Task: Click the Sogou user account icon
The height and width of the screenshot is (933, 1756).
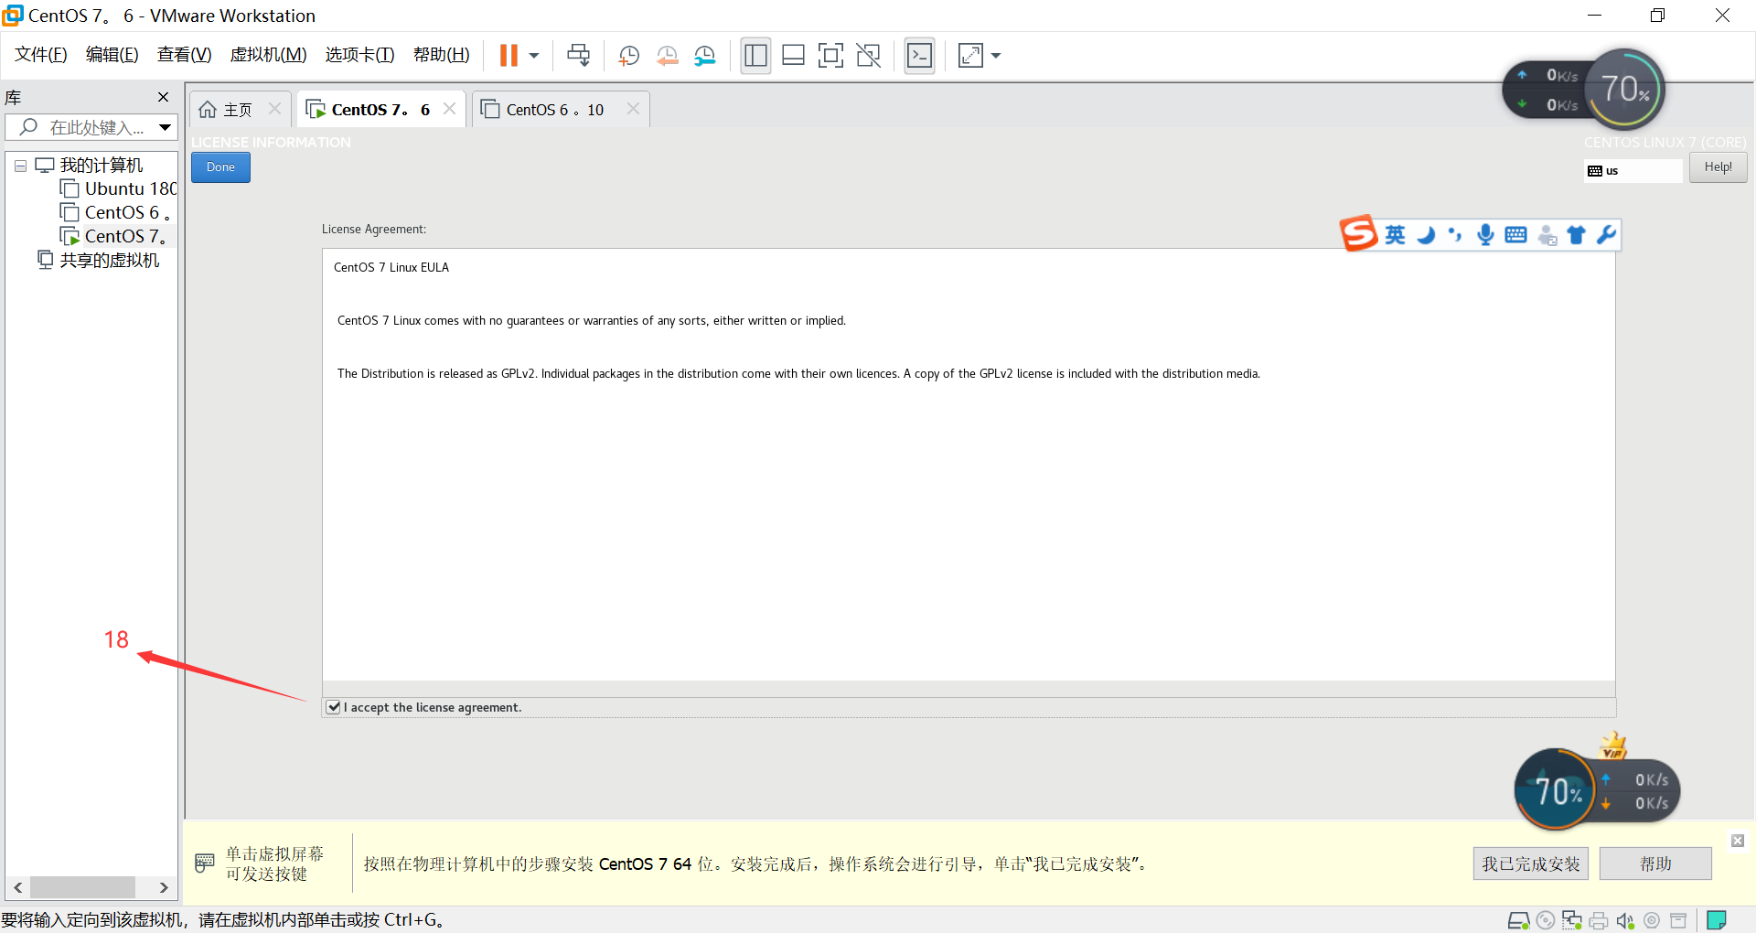Action: click(x=1547, y=235)
